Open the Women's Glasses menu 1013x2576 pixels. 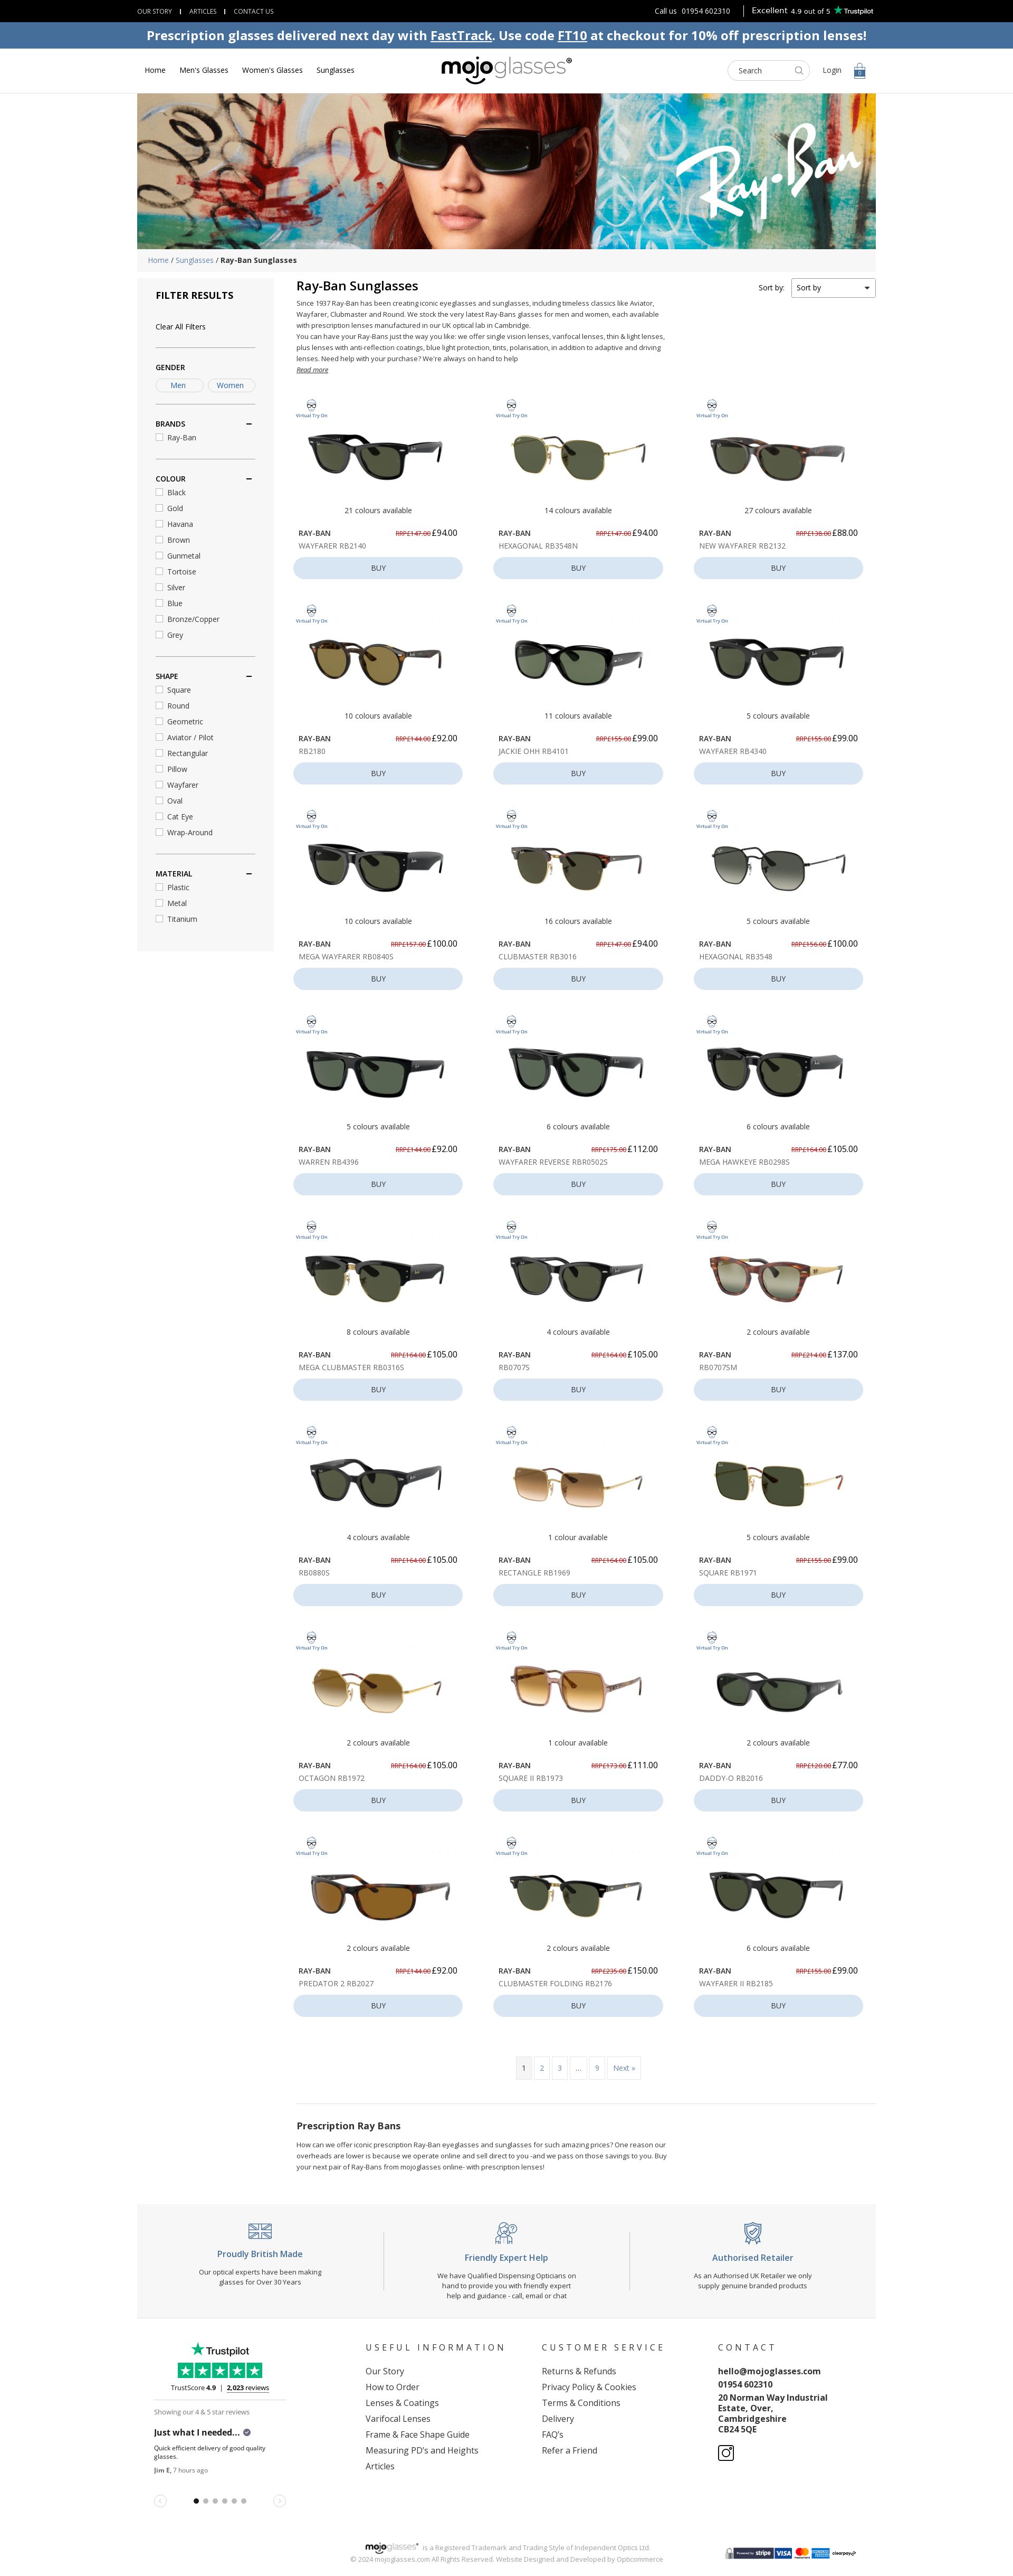pos(272,70)
